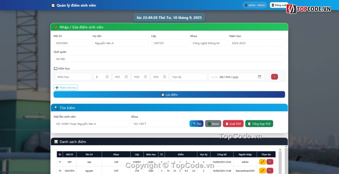This screenshot has width=339, height=174.
Task: Click the Thêm môn học button
Action: pyautogui.click(x=66, y=87)
